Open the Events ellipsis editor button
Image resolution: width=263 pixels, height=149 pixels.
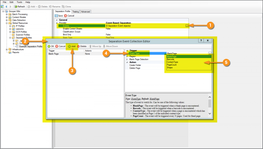(187, 26)
